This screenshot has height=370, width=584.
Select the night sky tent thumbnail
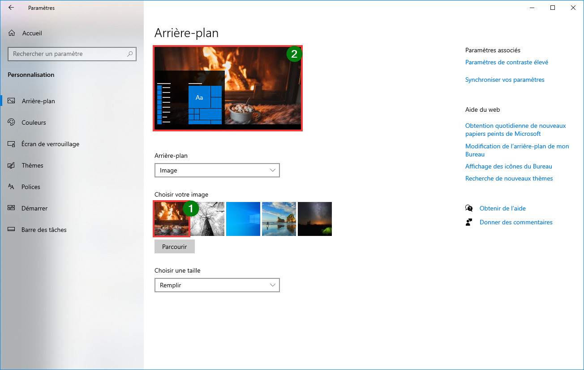(315, 219)
